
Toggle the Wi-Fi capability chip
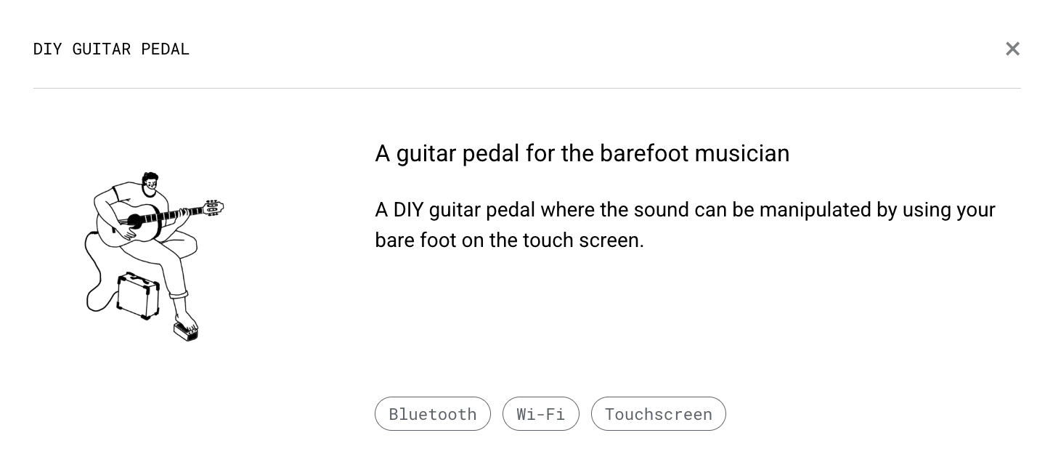pyautogui.click(x=541, y=413)
